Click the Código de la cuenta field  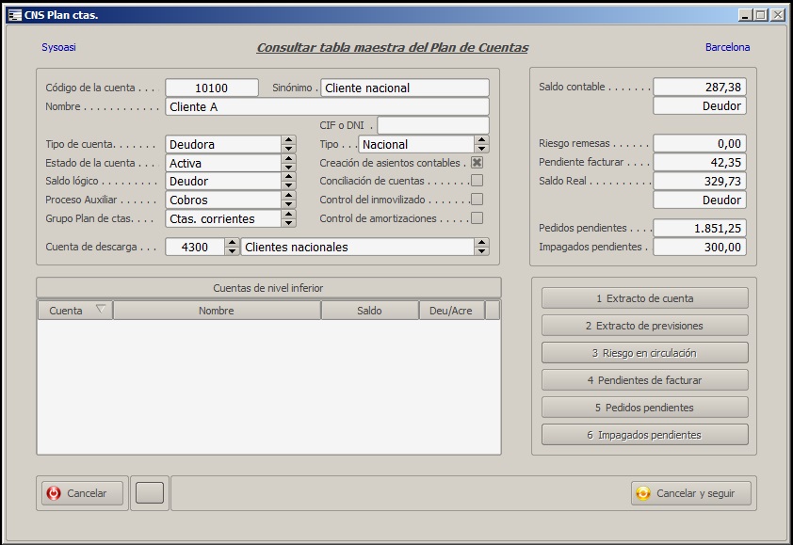(x=212, y=88)
